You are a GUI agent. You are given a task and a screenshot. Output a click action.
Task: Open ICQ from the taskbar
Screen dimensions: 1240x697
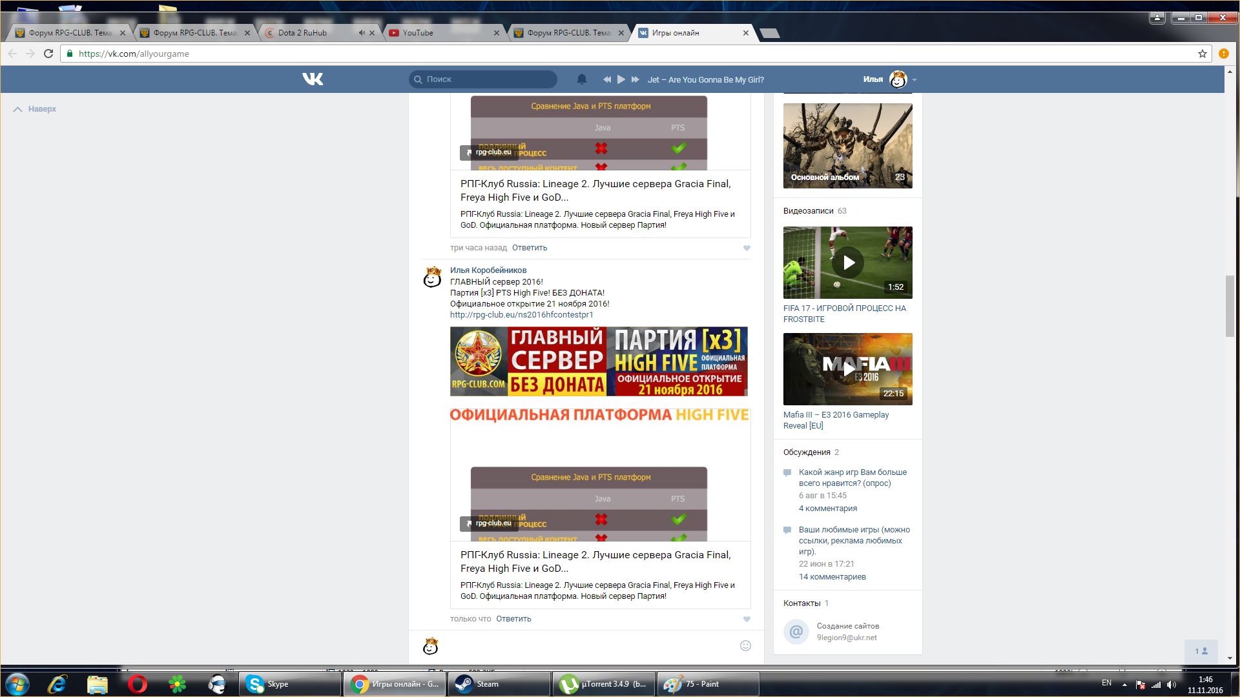tap(177, 684)
